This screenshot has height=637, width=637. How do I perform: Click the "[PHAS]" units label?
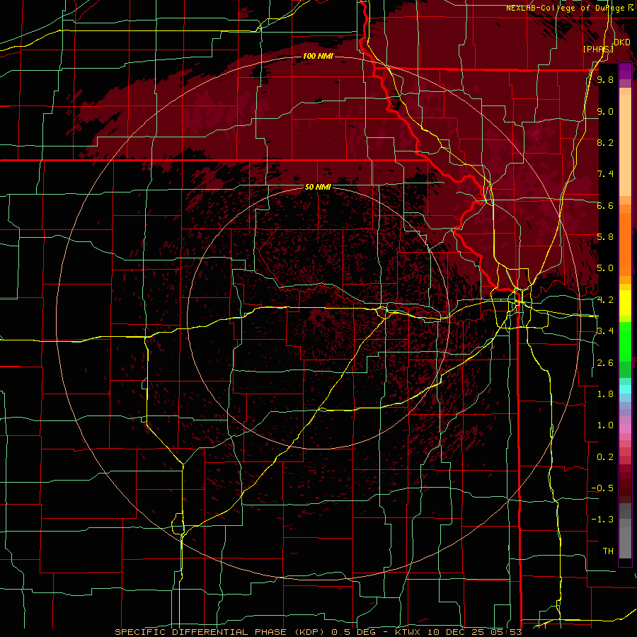pyautogui.click(x=598, y=49)
